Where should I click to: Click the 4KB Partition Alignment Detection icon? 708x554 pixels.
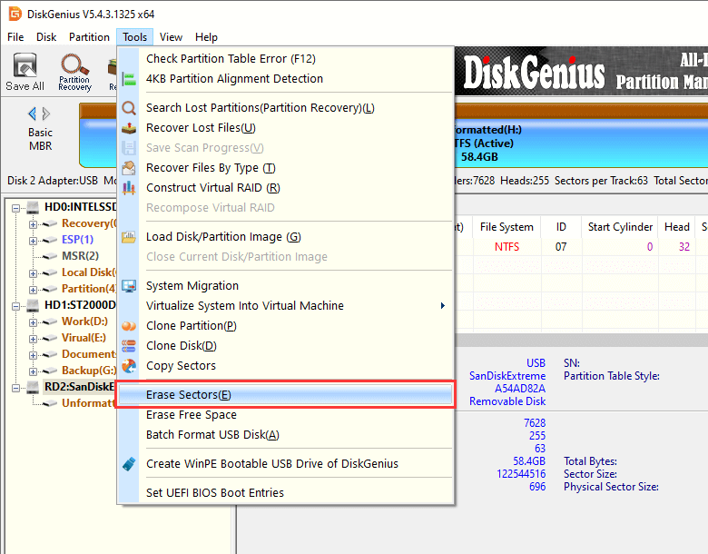tap(129, 79)
